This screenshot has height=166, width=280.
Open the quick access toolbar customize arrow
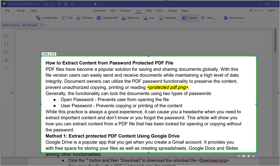[95, 4]
